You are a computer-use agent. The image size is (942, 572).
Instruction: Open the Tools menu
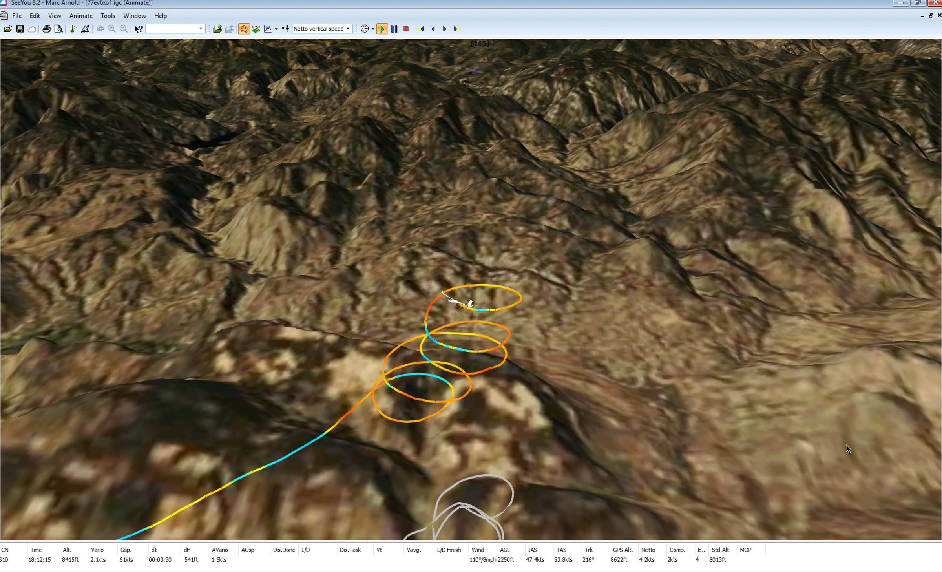(x=108, y=16)
